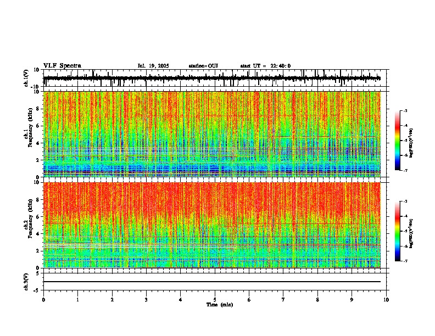Select the date text "Jul 19, 2025"
The width and height of the screenshot is (435, 336).
[x=153, y=66]
